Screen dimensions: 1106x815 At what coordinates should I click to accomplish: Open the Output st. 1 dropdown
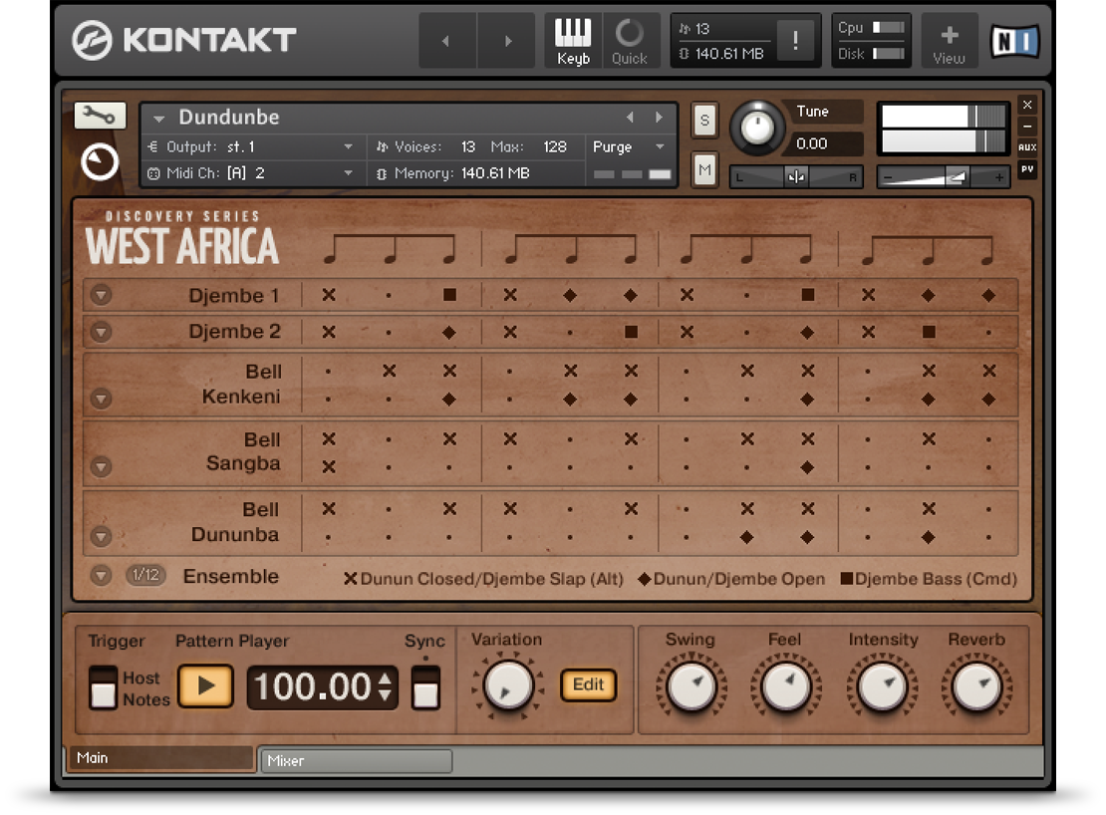coord(251,146)
